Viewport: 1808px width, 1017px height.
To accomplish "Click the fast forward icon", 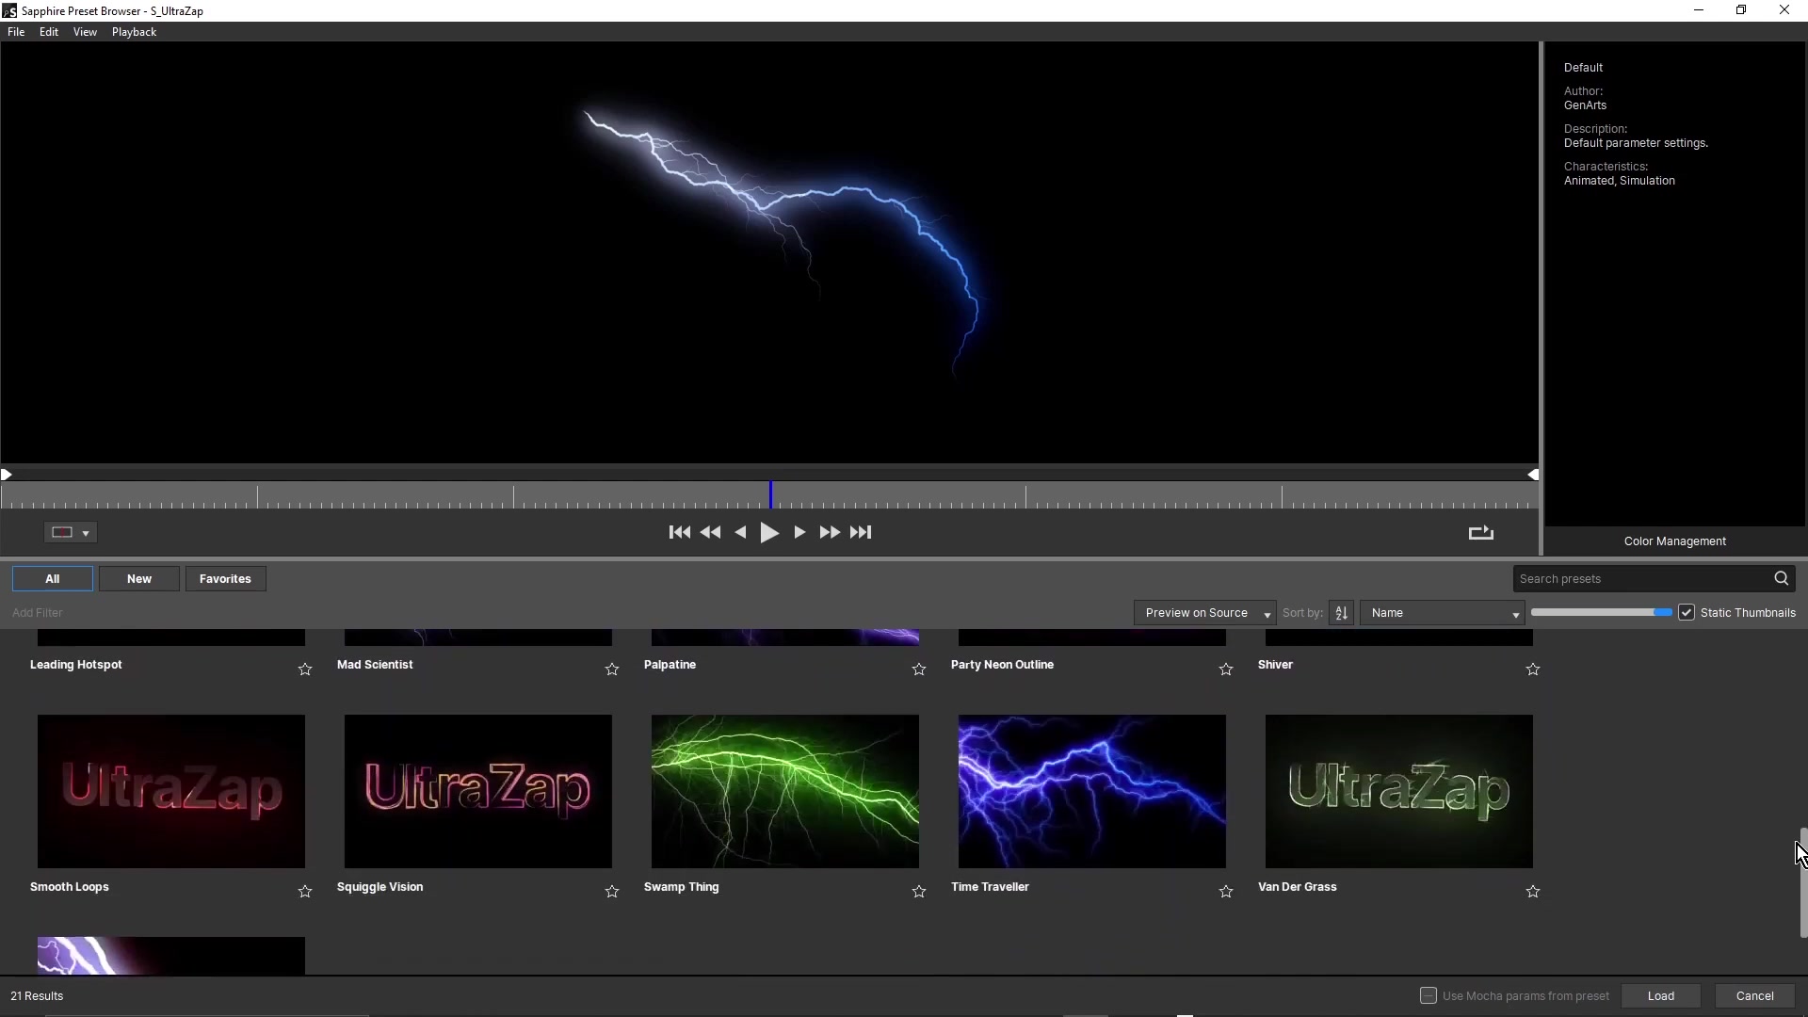I will click(x=830, y=533).
